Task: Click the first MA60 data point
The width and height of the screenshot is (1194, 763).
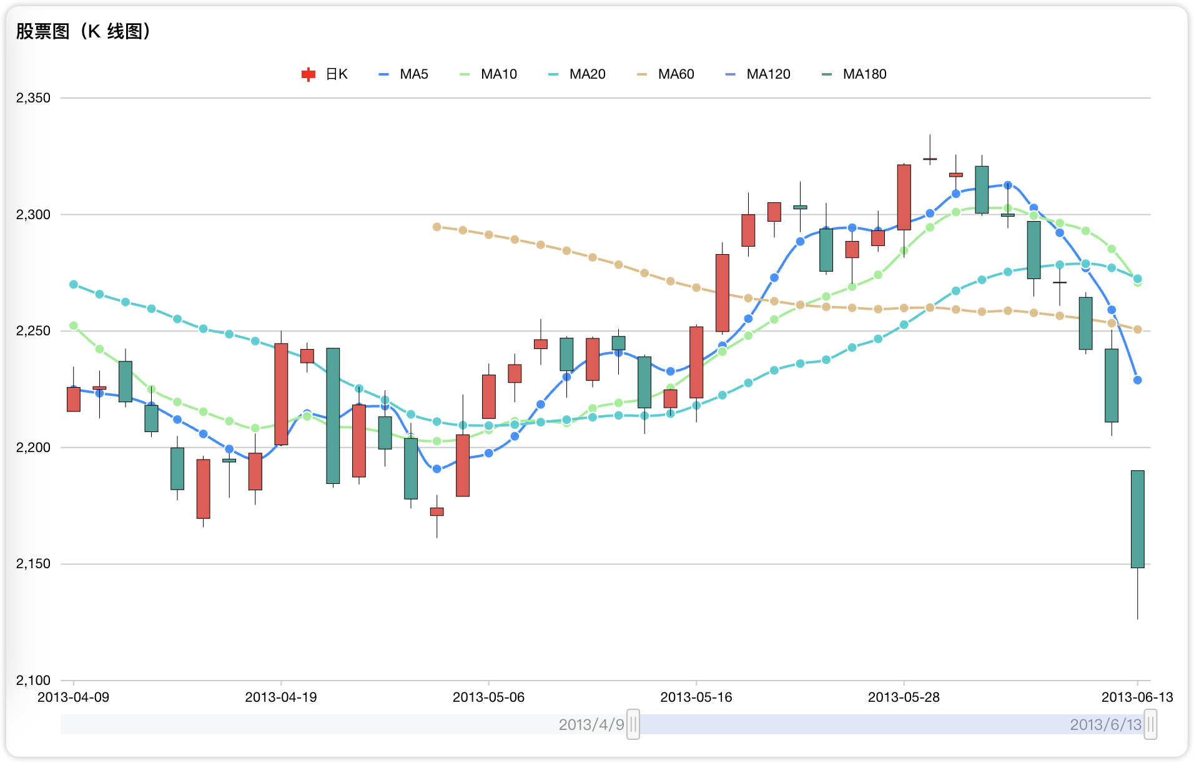Action: tap(437, 227)
